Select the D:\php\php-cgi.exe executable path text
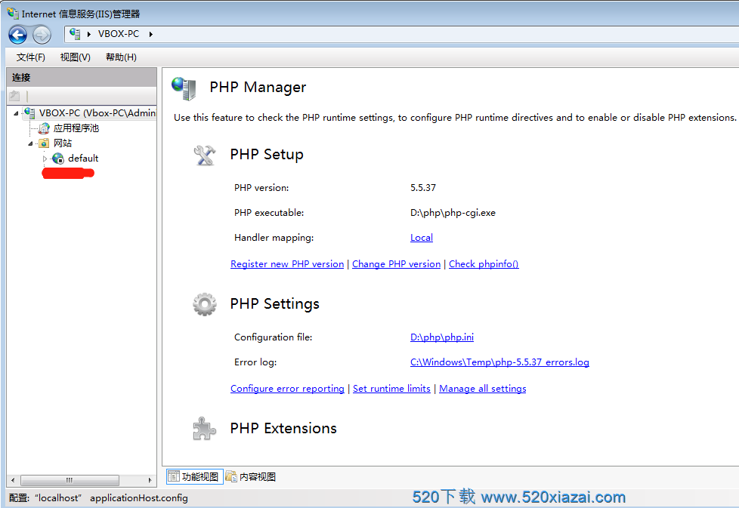This screenshot has width=739, height=508. (453, 213)
